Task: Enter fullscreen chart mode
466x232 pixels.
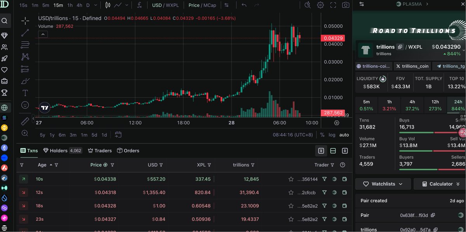Action: (x=333, y=5)
